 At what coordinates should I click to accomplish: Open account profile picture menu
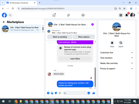(133, 15)
